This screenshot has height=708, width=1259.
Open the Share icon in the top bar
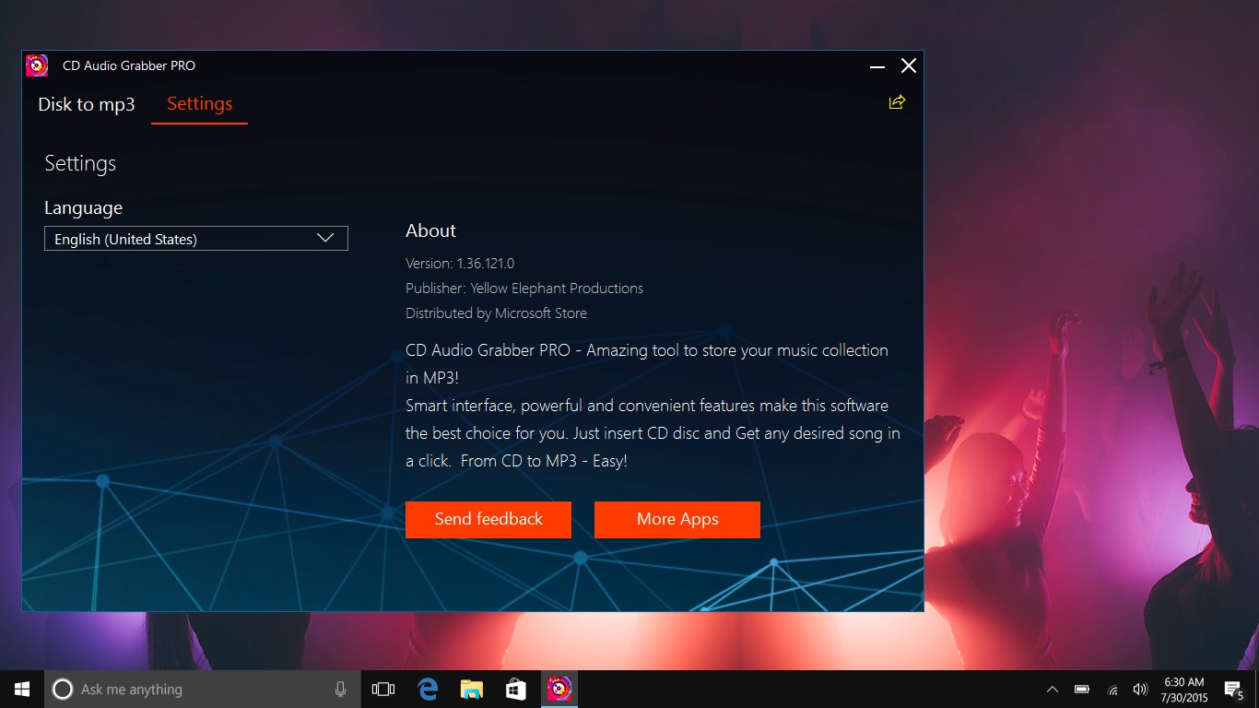coord(897,102)
